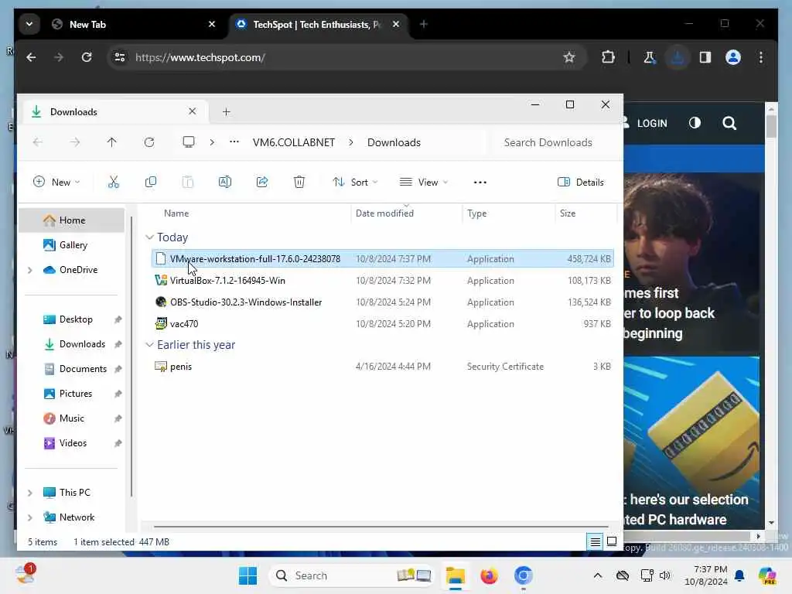Select the TechSpot tab in Chrome
The height and width of the screenshot is (594, 792).
point(317,24)
